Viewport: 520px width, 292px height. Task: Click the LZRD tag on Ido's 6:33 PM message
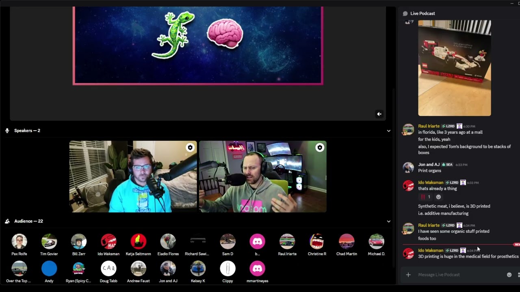(452, 182)
